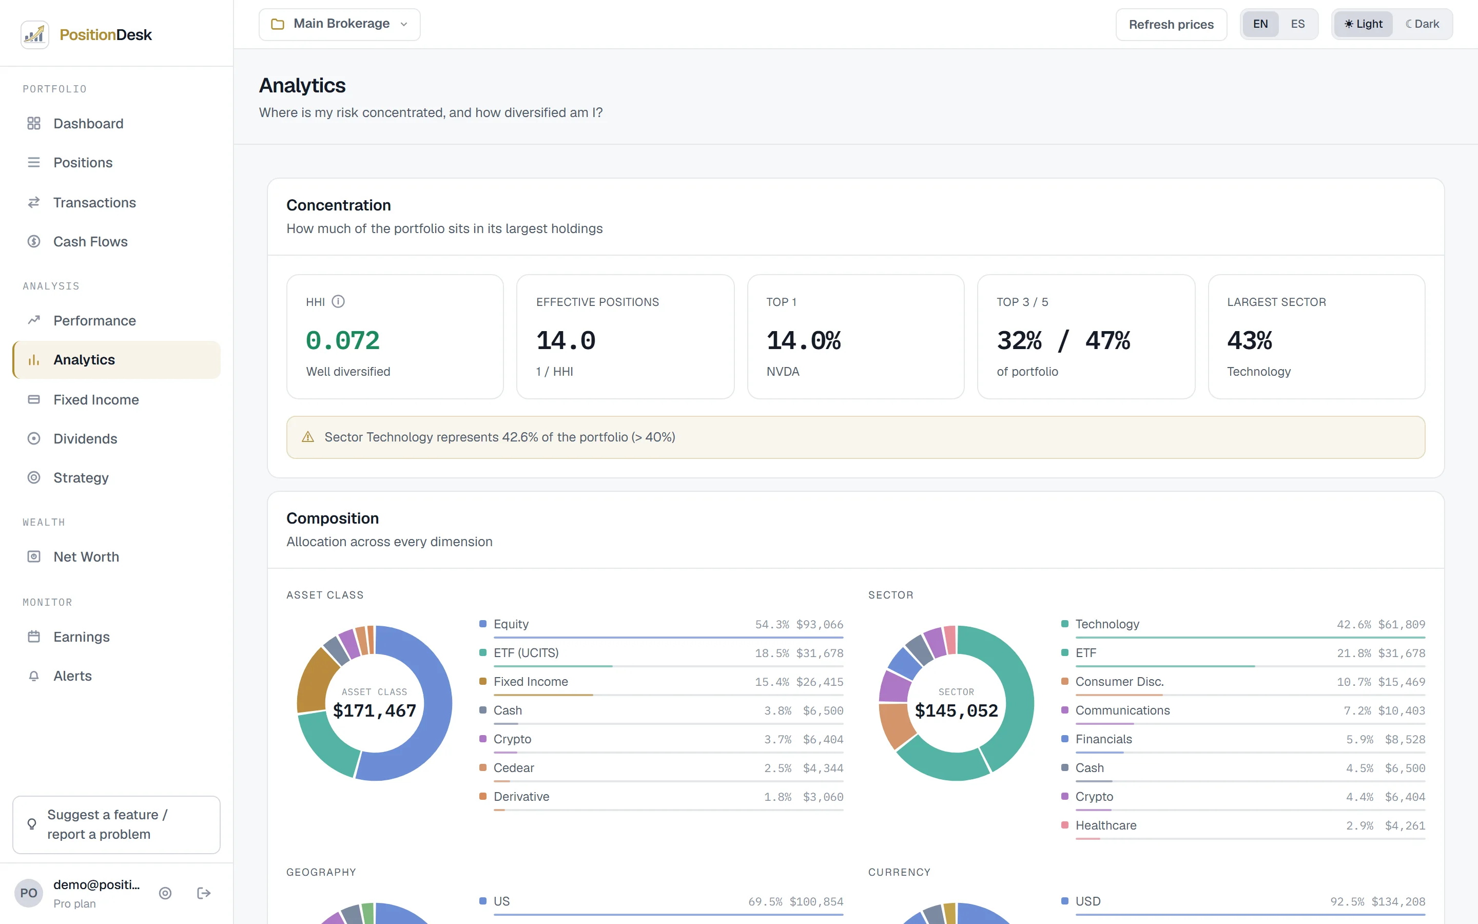Click the Dividends circle icon
The height and width of the screenshot is (924, 1478).
point(33,439)
